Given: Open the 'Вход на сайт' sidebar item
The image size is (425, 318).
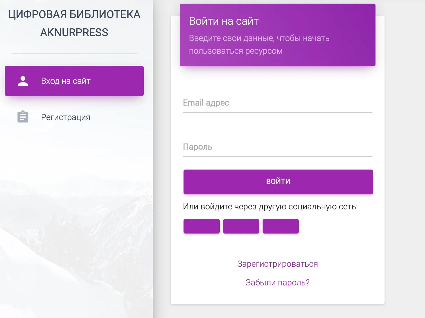Looking at the screenshot, I should pos(66,81).
